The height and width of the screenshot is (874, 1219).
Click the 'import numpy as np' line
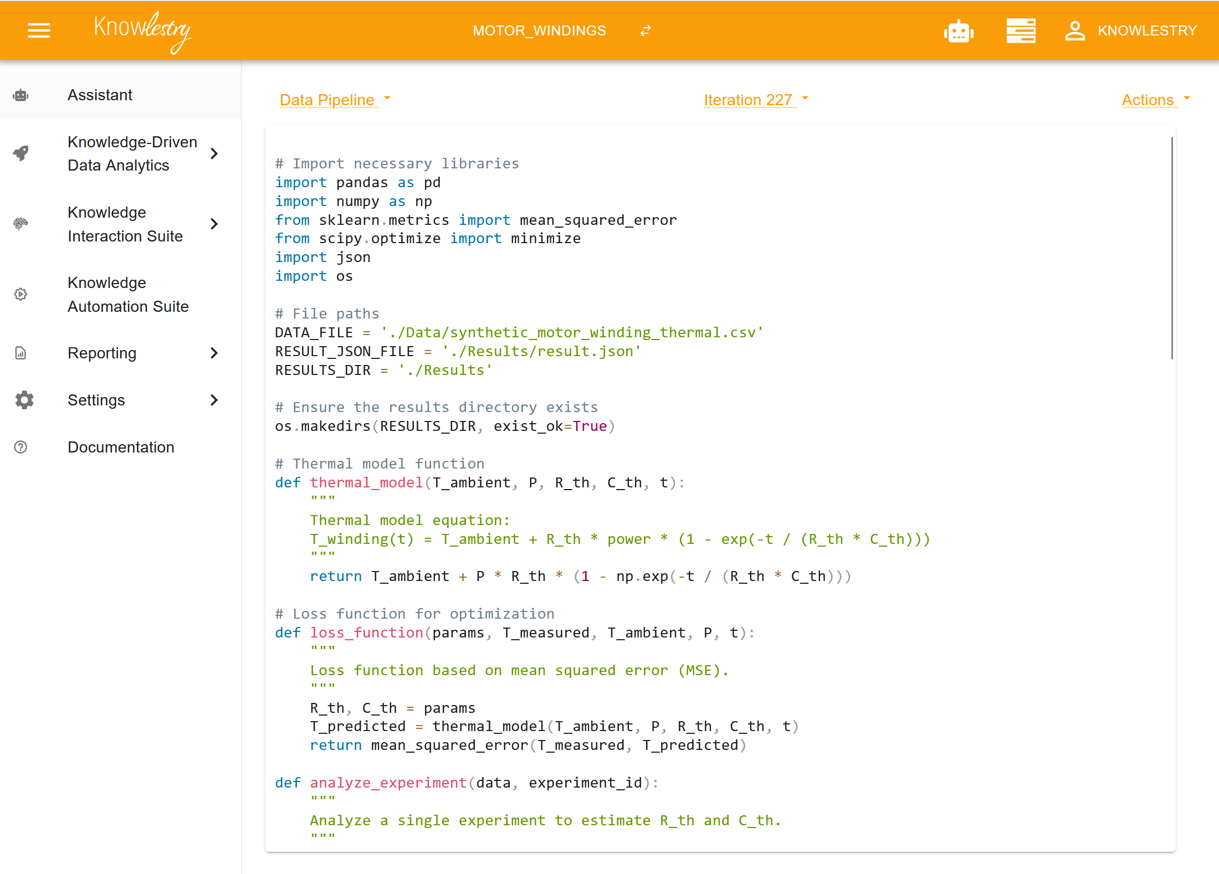[x=354, y=201]
